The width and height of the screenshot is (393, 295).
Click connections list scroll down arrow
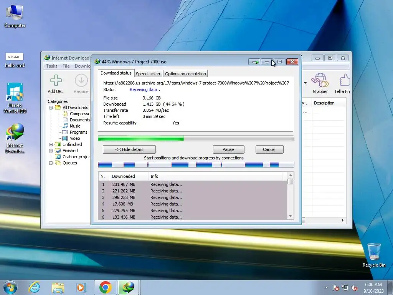(x=291, y=216)
